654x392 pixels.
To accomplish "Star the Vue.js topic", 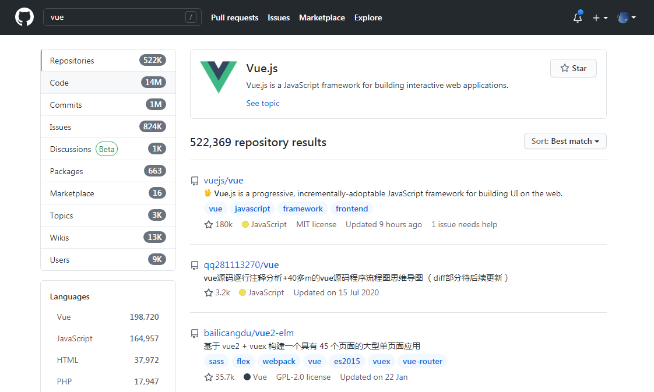I will point(573,68).
